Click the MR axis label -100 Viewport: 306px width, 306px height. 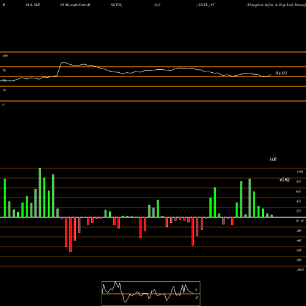[x=300, y=270]
